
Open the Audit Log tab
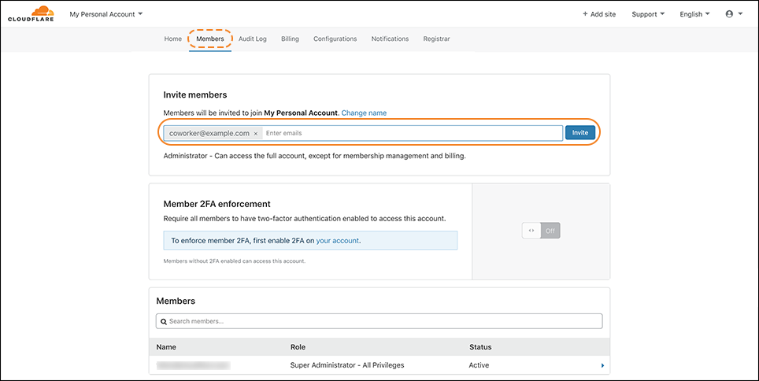click(x=252, y=39)
